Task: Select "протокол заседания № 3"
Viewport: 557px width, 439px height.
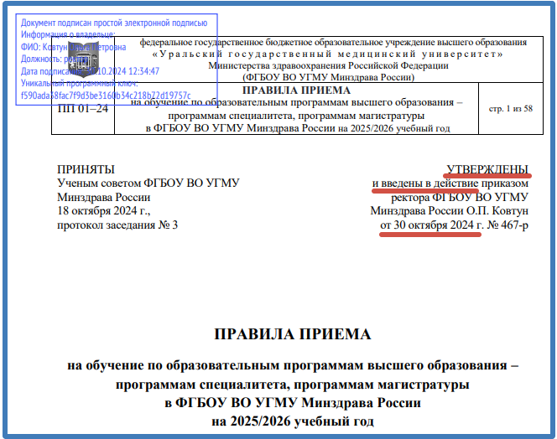Action: click(x=117, y=225)
